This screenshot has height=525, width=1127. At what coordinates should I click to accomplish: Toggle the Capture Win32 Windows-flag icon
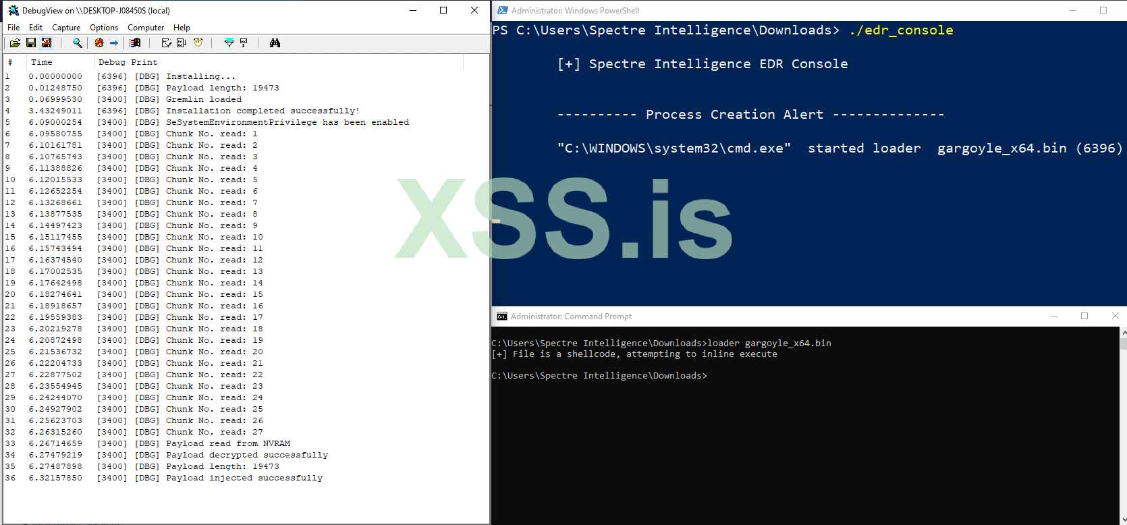point(135,43)
